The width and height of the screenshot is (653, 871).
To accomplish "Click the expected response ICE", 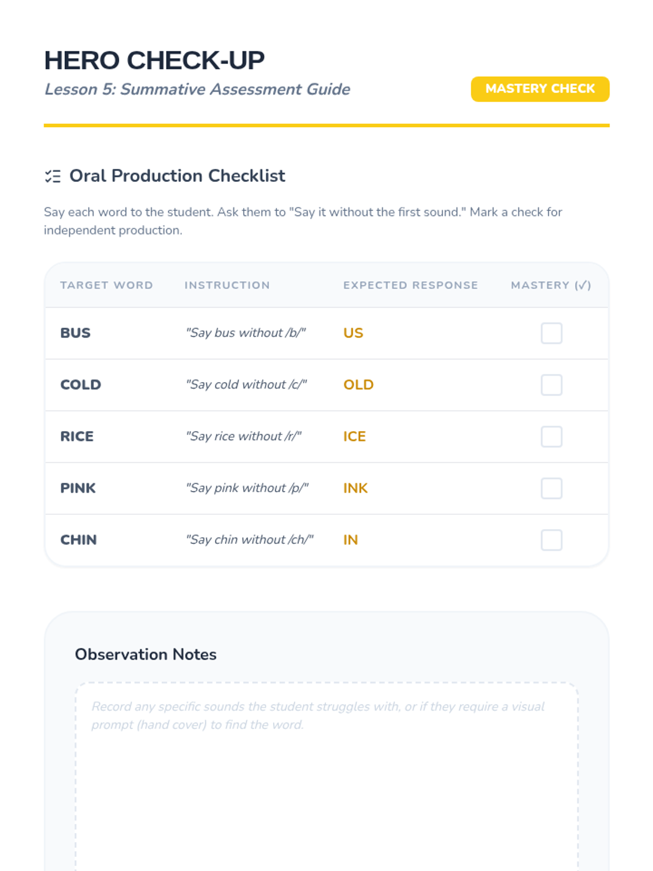I will (x=354, y=437).
